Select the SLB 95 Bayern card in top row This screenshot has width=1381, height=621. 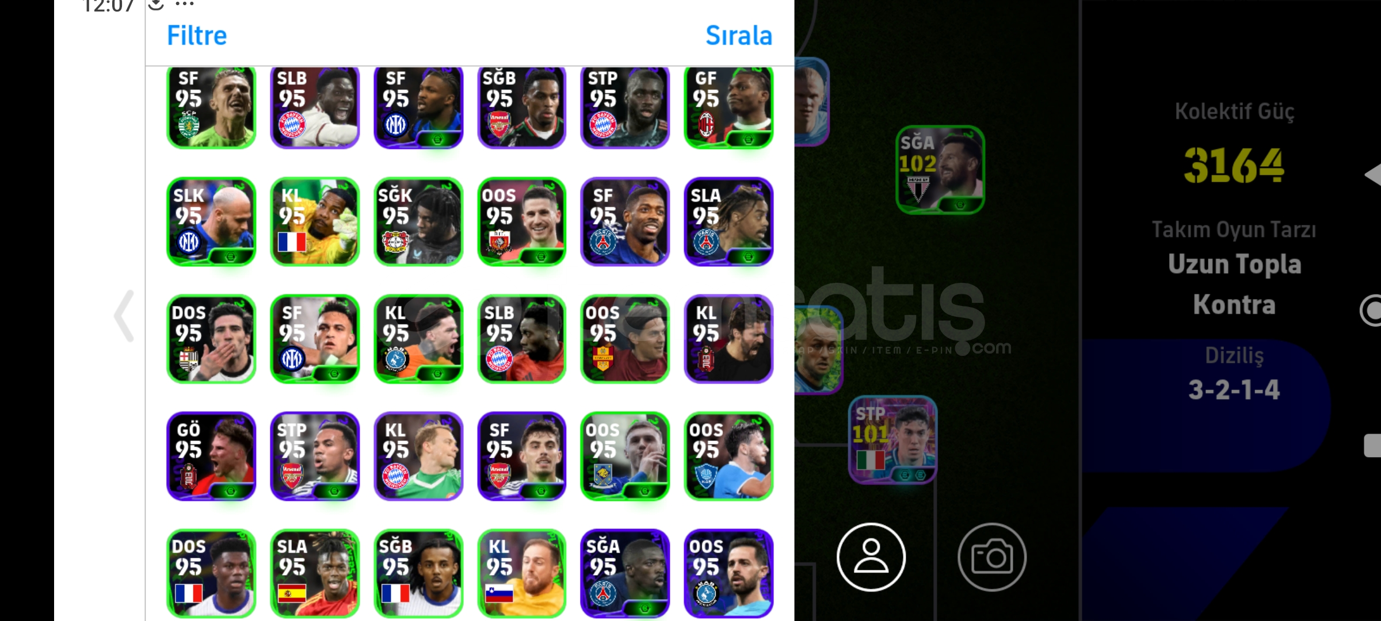315,106
